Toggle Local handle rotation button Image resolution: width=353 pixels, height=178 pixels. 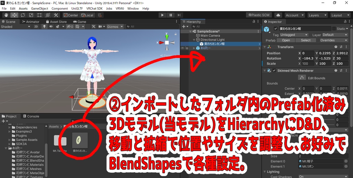pos(87,15)
